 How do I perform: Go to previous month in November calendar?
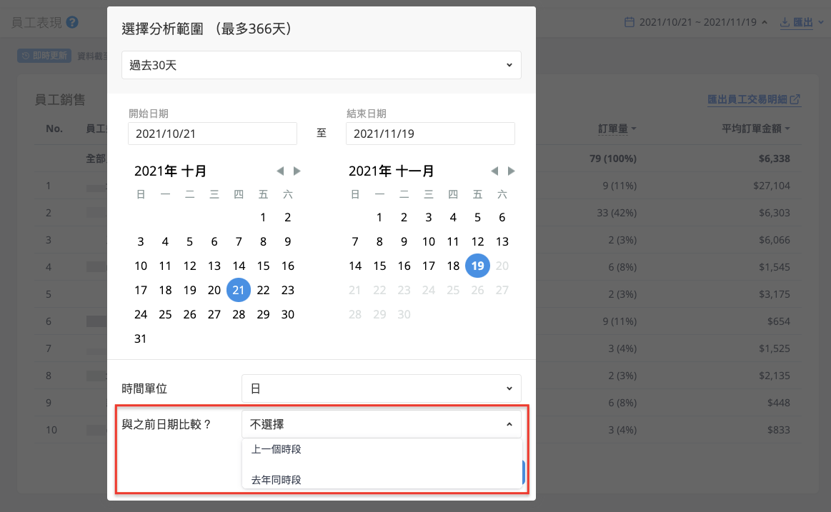[494, 171]
